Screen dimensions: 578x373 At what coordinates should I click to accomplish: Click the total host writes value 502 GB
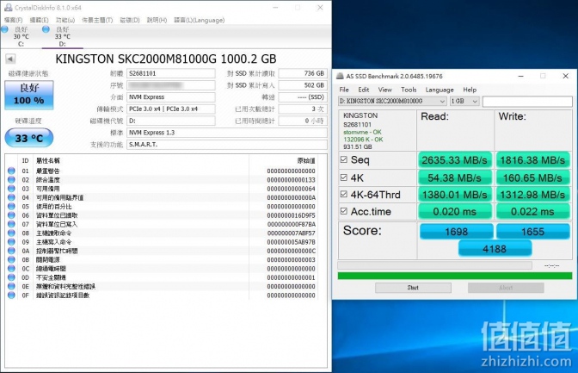[x=303, y=85]
